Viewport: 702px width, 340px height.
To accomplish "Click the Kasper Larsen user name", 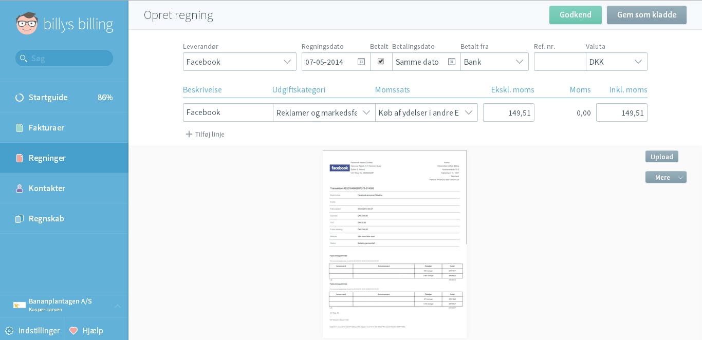I will click(45, 310).
